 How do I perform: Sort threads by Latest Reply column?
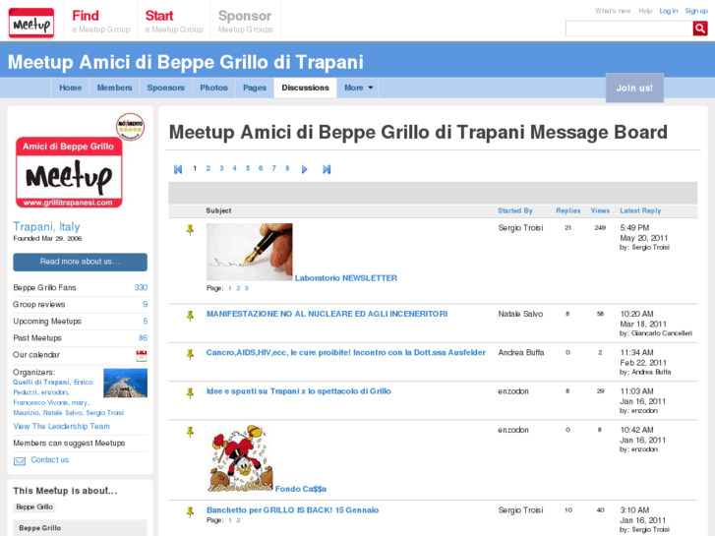640,210
